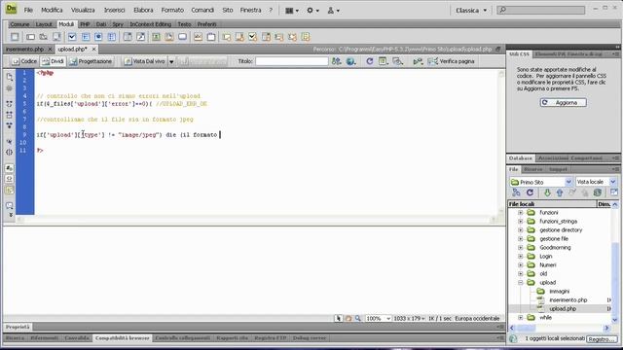Open the layout dropdown in application bar
This screenshot has width=623, height=350.
click(x=292, y=11)
